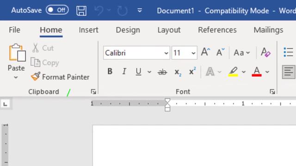Viewport: 296px width, 166px height.
Task: Click inside the blank document page
Action: (x=194, y=146)
